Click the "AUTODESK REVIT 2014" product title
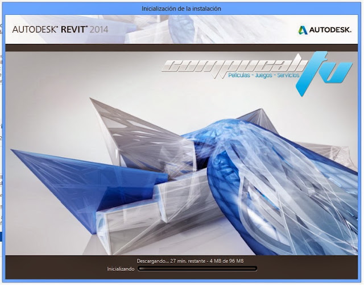The width and height of the screenshot is (364, 285). (60, 30)
